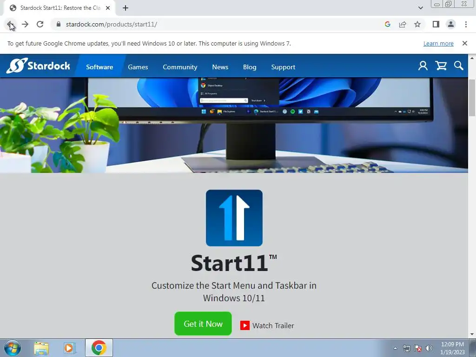Click the vertical scrollbar thumb

[472, 98]
